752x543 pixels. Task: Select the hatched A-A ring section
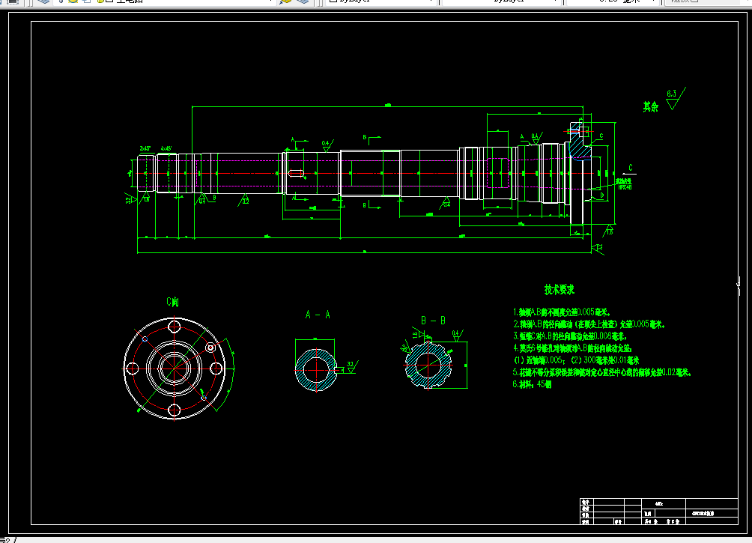tap(315, 370)
